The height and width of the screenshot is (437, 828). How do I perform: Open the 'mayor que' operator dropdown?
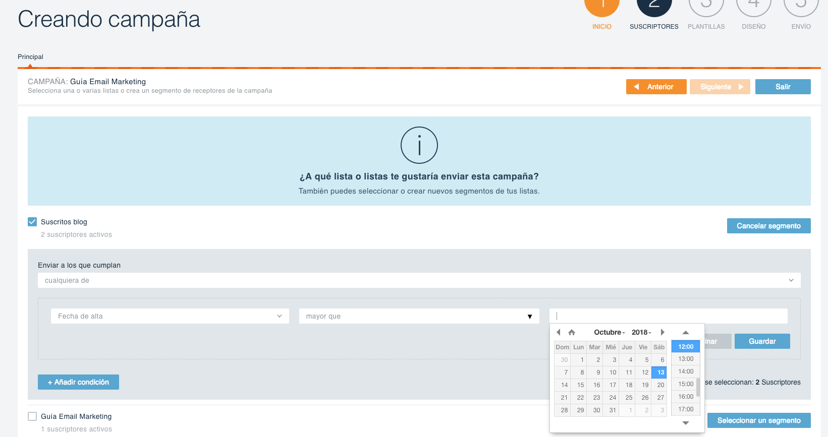point(419,316)
